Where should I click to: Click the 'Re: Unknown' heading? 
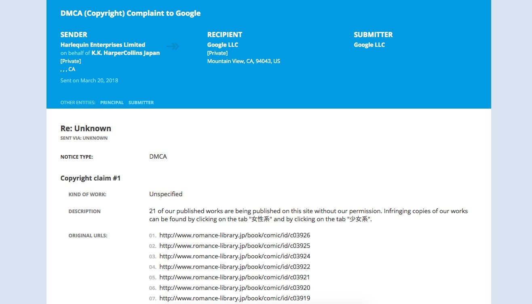pos(86,128)
